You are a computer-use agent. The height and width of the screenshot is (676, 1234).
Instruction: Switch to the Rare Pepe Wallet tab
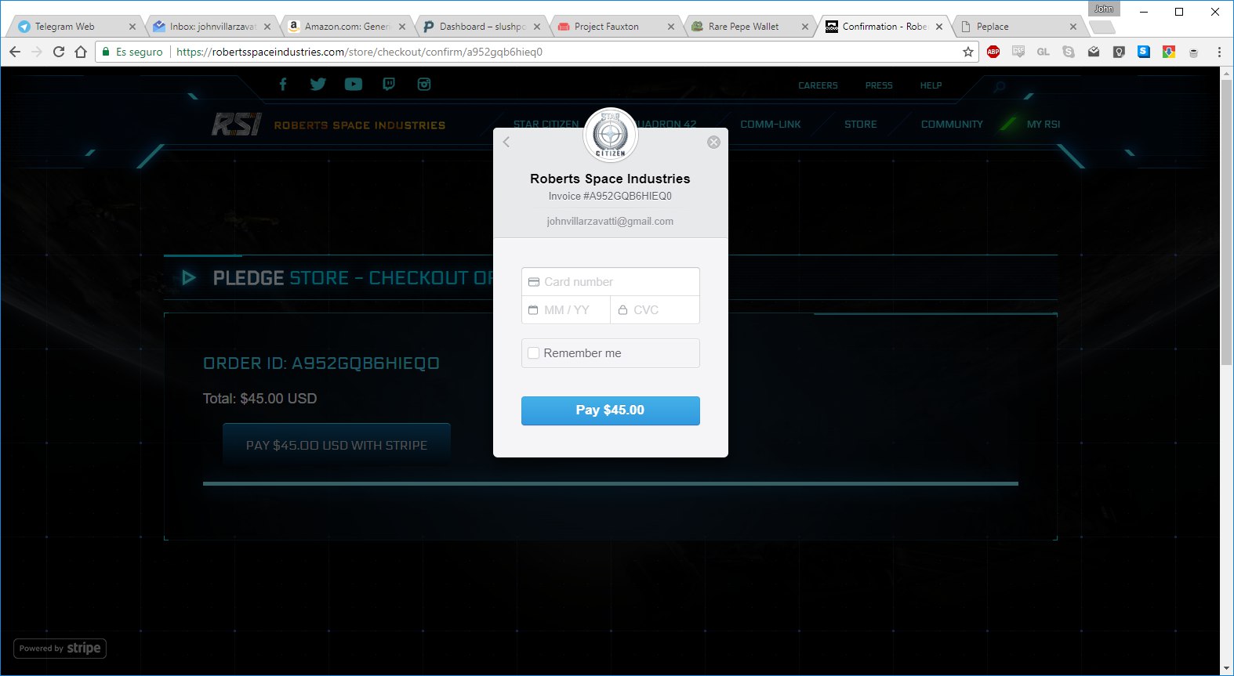pos(750,27)
